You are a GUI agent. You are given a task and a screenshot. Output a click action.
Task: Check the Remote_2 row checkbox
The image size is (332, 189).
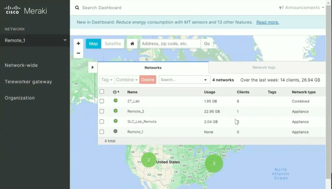[x=102, y=111]
